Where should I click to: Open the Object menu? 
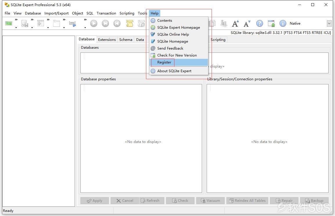[78, 13]
